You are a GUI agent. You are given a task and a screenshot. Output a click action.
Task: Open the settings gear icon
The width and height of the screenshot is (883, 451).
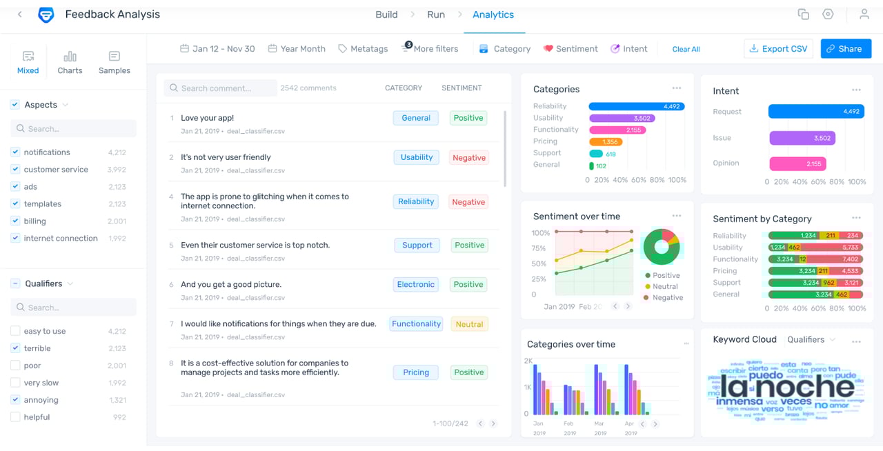pyautogui.click(x=828, y=14)
